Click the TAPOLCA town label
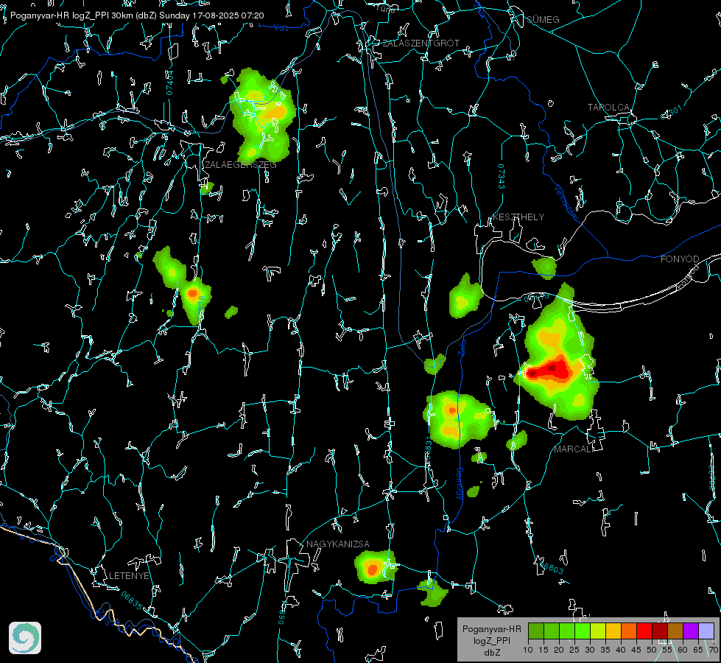This screenshot has height=663, width=721. (x=608, y=108)
